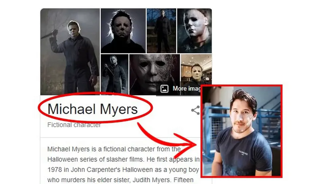
Task: Select close-up white mask thumbnail with dark hair
Action: point(123,31)
